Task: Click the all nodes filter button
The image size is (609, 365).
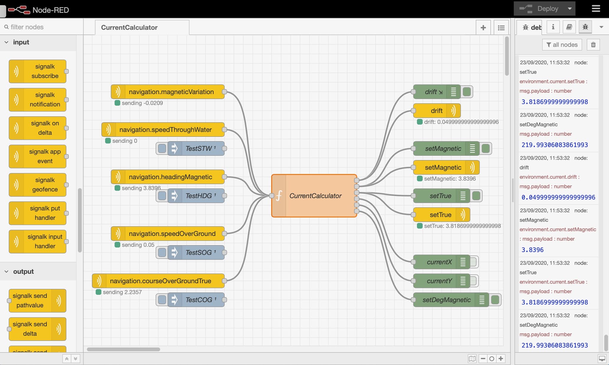Action: click(x=562, y=45)
